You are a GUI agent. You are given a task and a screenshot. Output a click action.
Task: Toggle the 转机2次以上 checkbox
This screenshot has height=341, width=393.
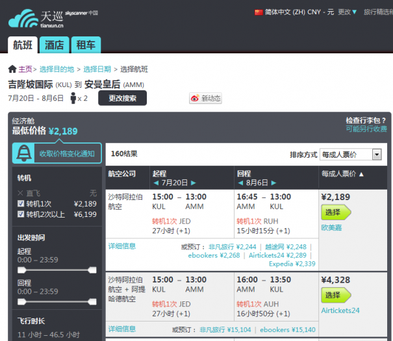click(21, 214)
